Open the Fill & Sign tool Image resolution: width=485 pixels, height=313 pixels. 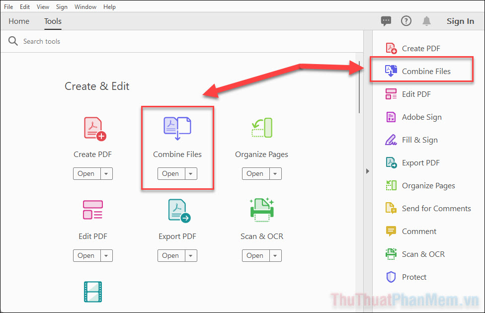coord(419,140)
